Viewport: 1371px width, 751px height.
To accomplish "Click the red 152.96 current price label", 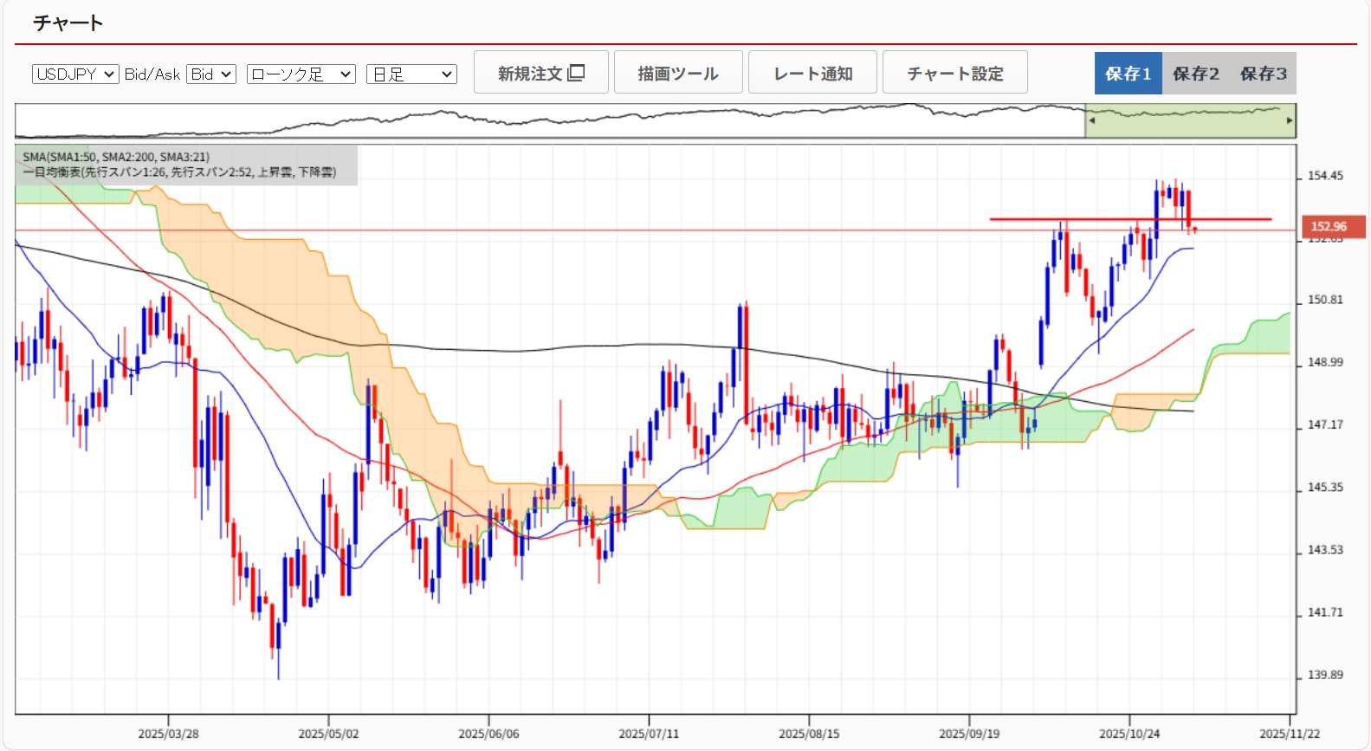I will tap(1329, 226).
